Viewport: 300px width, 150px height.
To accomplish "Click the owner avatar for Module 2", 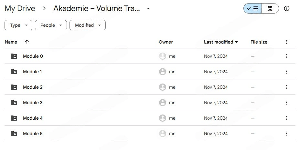I will [163, 87].
